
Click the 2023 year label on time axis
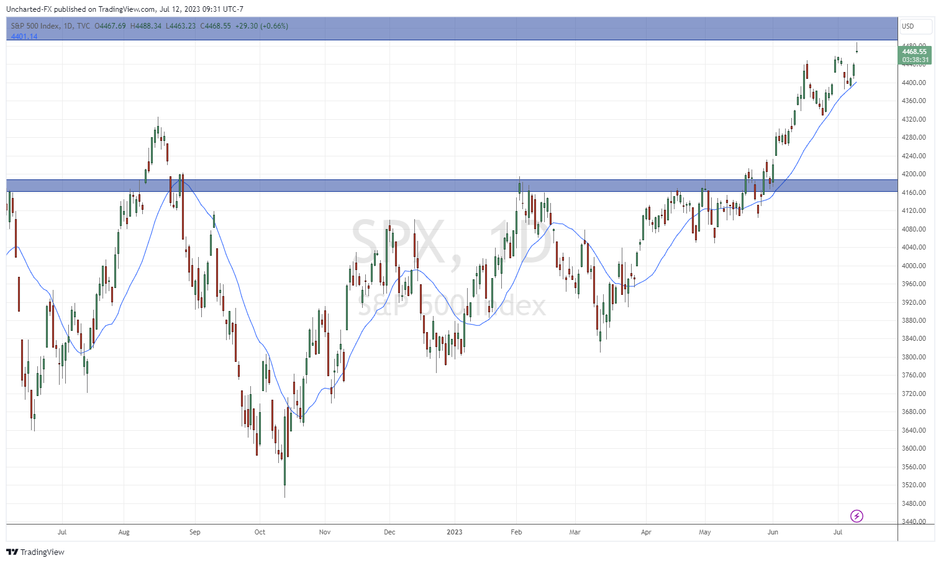pyautogui.click(x=455, y=532)
